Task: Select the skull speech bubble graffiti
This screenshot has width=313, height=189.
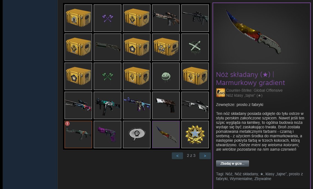Action: pyautogui.click(x=137, y=134)
